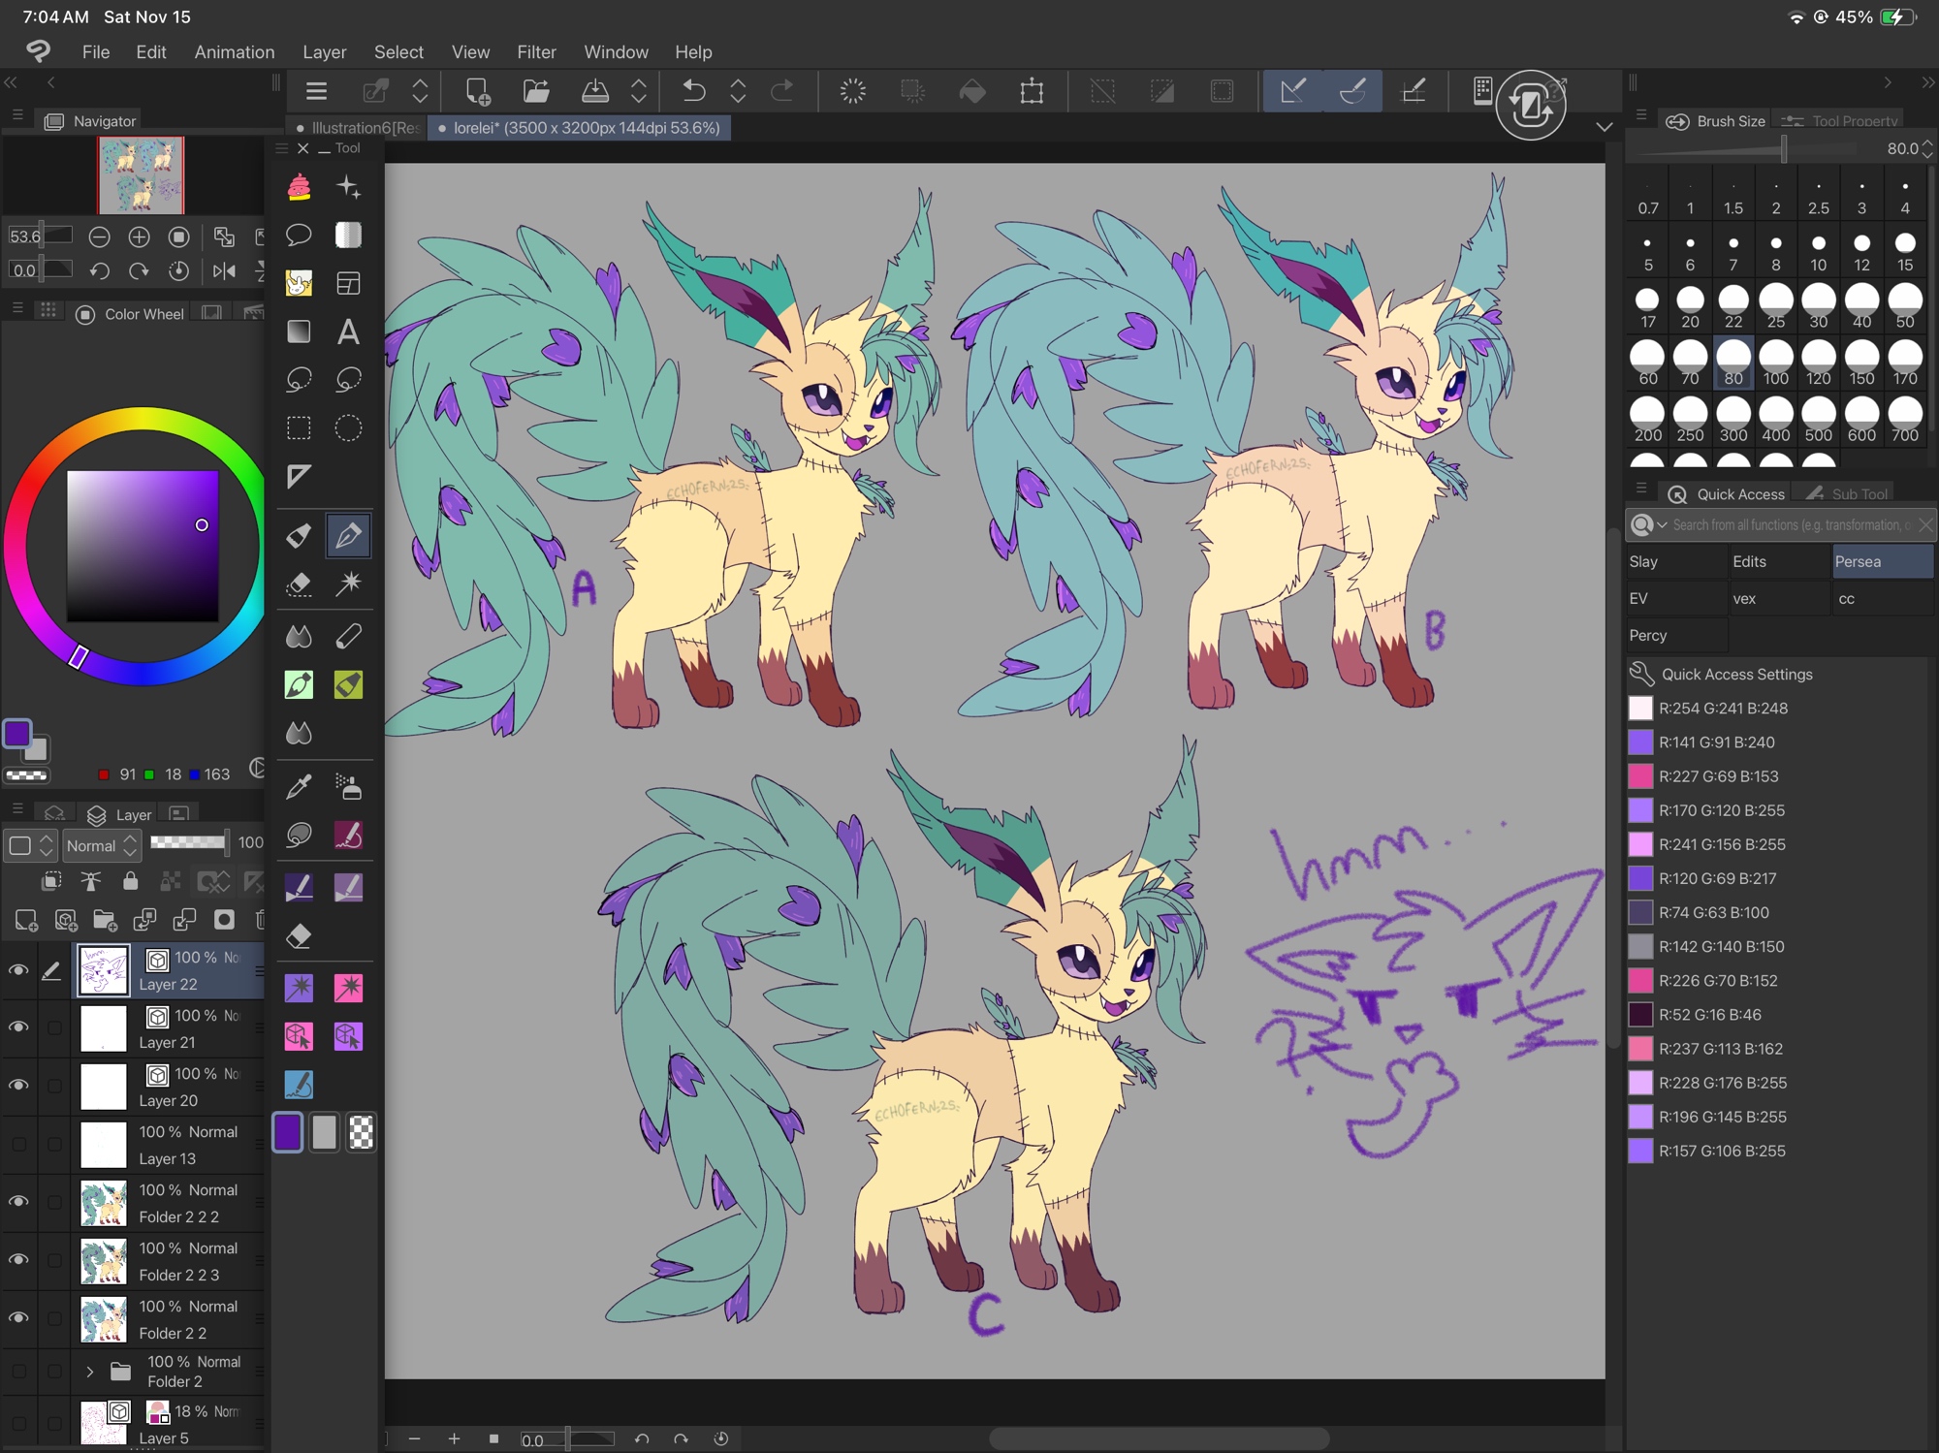Toggle visibility of Folder 2 2 3

[18, 1260]
